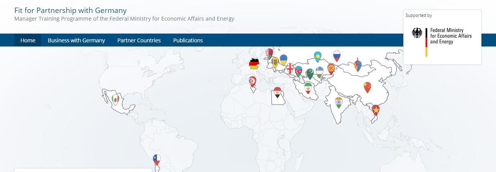
Task: Select the India flag map marker
Action: [339, 102]
